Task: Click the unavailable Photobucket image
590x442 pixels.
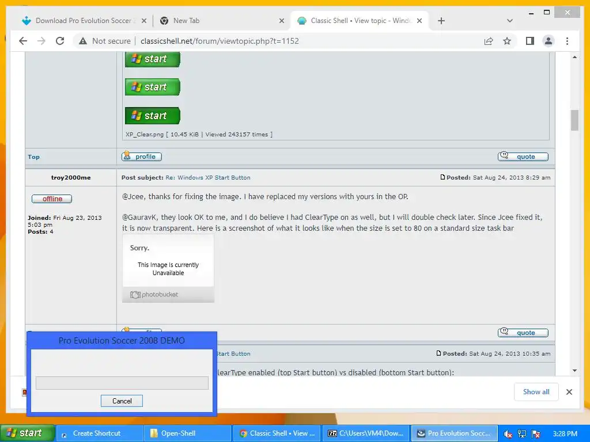Action: click(168, 268)
